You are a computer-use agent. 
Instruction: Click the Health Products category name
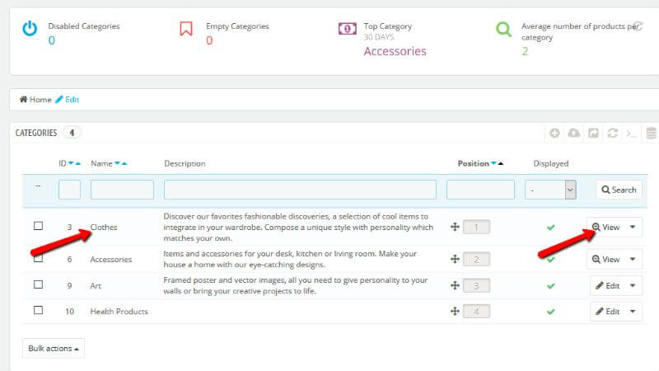point(119,312)
